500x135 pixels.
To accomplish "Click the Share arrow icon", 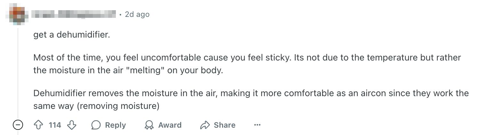I will click(205, 125).
